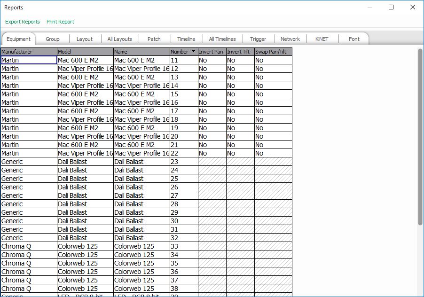
Task: Select the Name cell 'Mac Viper Profile 16' in row 16
Action: [141, 102]
